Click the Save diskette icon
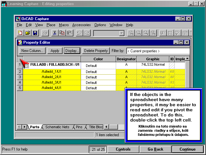 (x=35, y=33)
